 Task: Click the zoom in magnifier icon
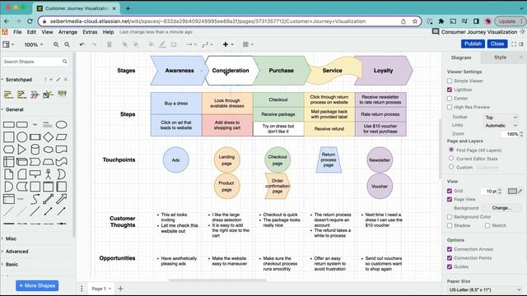coord(56,44)
